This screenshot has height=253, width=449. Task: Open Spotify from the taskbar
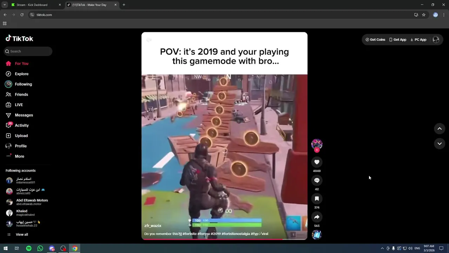(x=29, y=248)
